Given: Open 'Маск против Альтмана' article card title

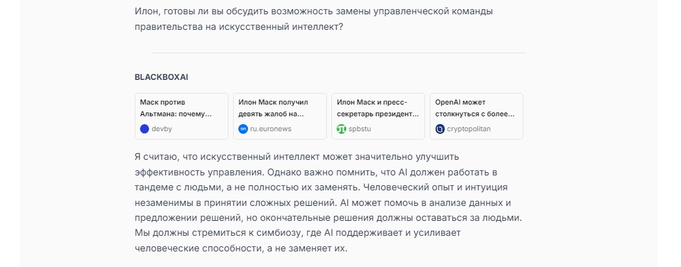Looking at the screenshot, I should tap(176, 108).
